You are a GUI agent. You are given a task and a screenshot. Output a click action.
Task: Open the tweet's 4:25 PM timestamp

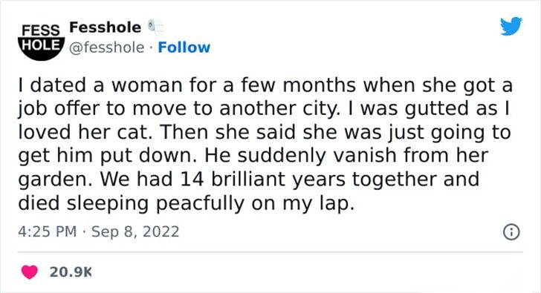point(48,231)
